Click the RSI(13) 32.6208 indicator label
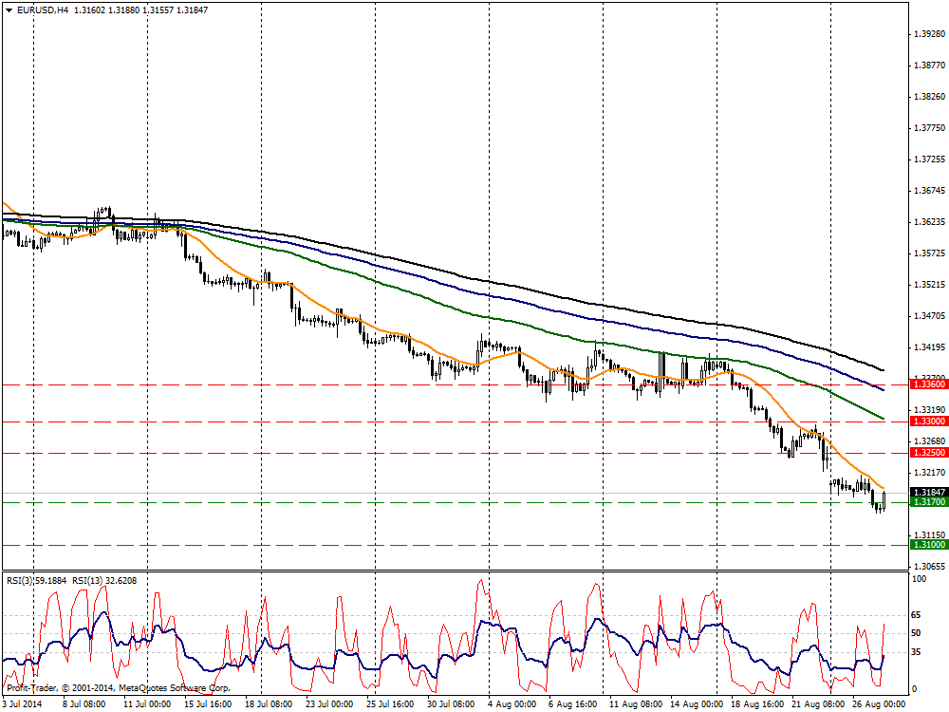This screenshot has height=712, width=949. click(104, 581)
